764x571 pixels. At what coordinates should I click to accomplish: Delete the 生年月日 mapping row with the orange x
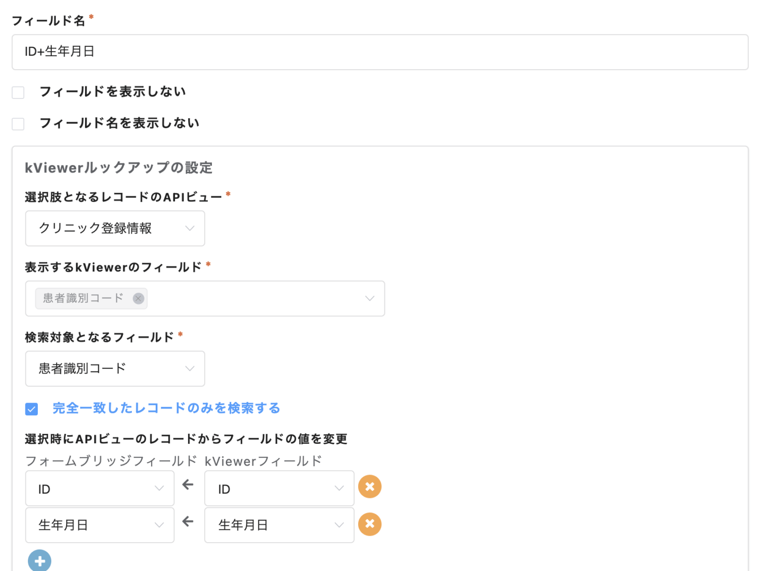370,524
